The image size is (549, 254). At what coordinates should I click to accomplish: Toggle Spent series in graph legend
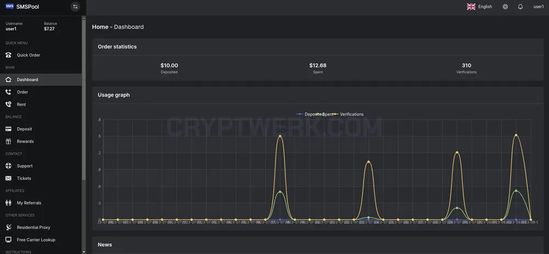[x=325, y=114]
